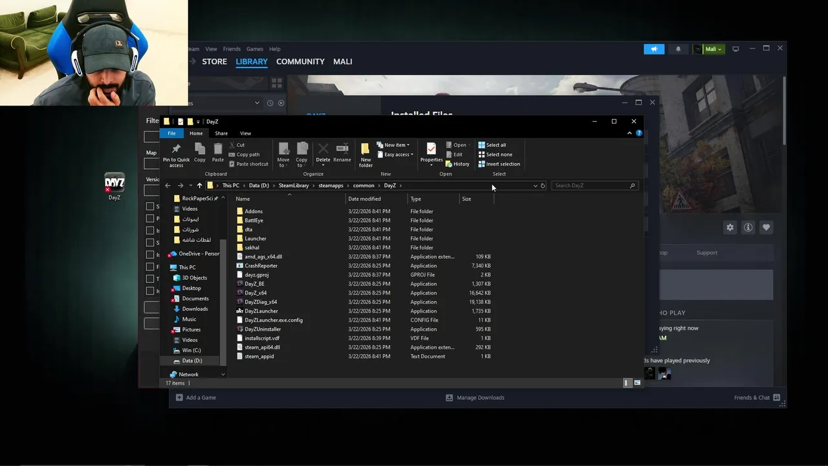The image size is (828, 466).
Task: Open recent locations dropdown arrow
Action: (190, 186)
